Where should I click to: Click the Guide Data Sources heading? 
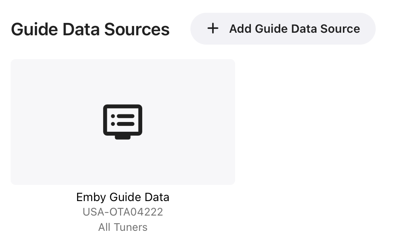click(90, 29)
